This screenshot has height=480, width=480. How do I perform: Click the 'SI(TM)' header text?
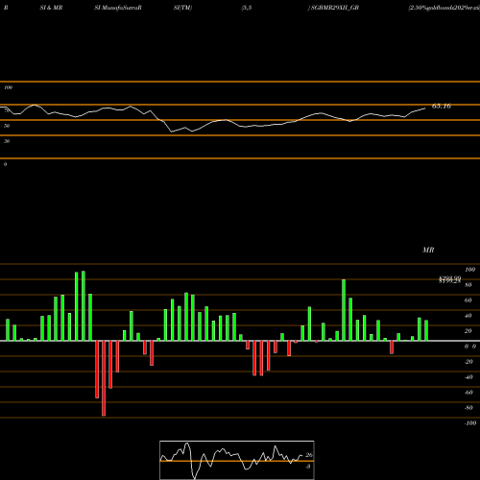[182, 8]
